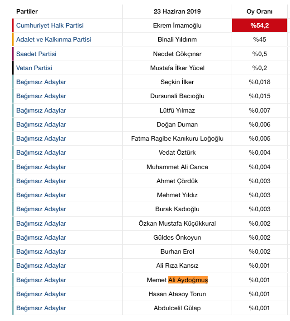The width and height of the screenshot is (290, 321).
Task: Select Bağımsız Adaylar link for Dursunali Bacıoğlu
Action: coord(41,96)
